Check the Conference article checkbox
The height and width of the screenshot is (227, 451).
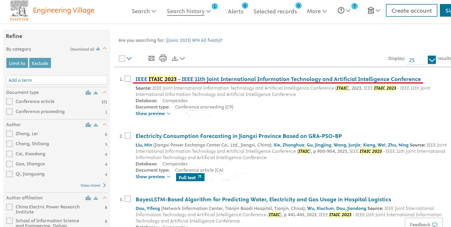click(x=10, y=102)
